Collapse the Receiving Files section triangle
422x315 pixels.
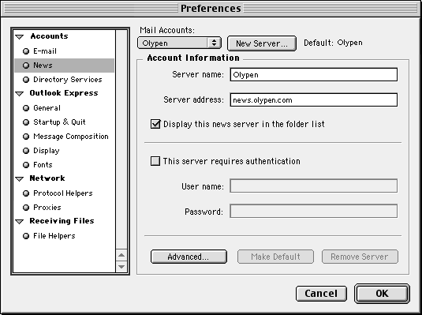point(20,222)
